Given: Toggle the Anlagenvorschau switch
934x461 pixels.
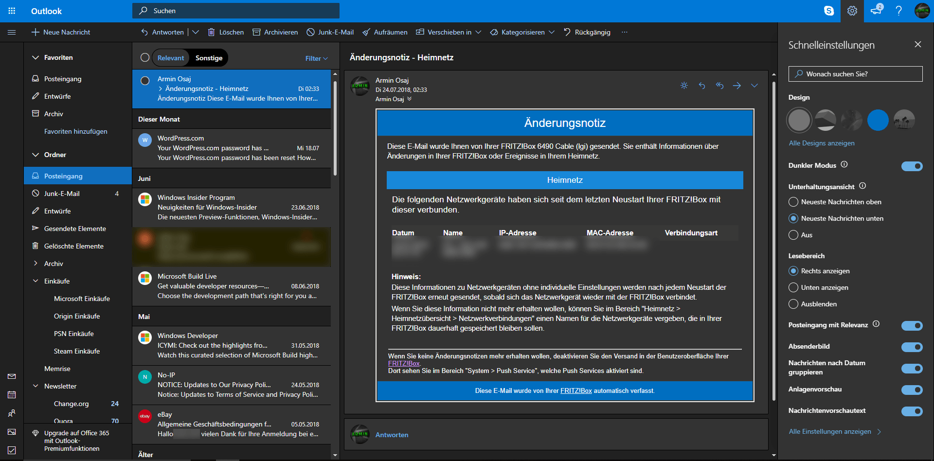Looking at the screenshot, I should (912, 390).
